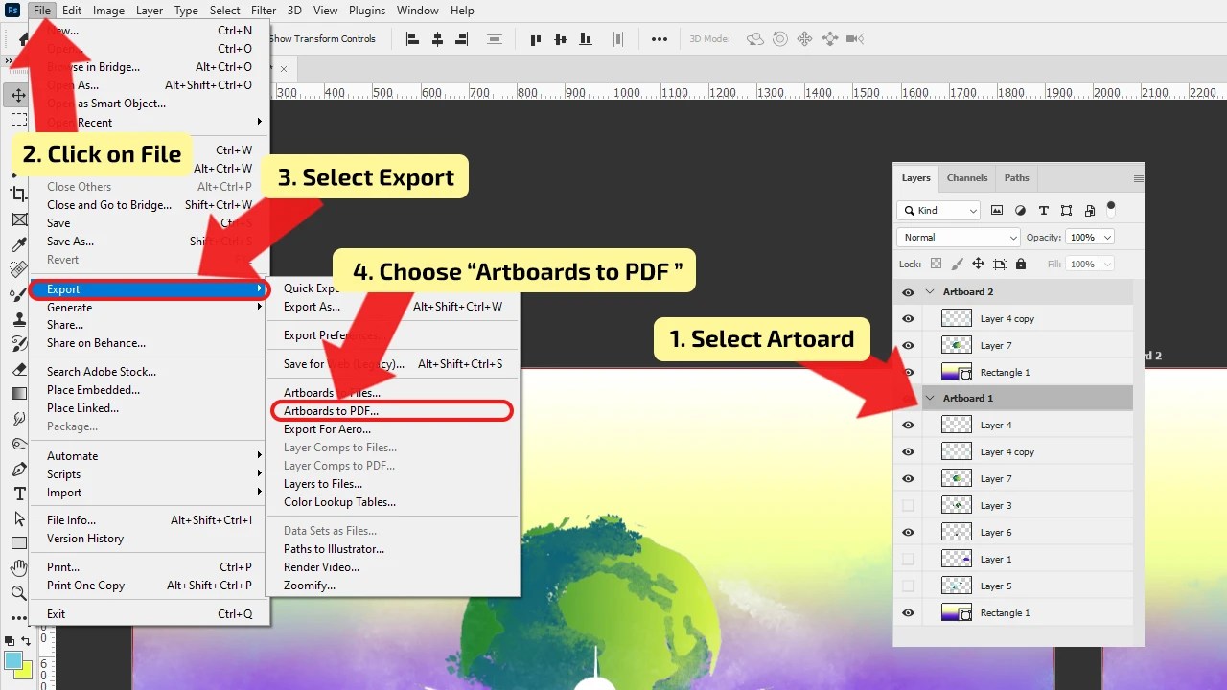The width and height of the screenshot is (1227, 690).
Task: Select the Zoom tool
Action: [x=19, y=593]
